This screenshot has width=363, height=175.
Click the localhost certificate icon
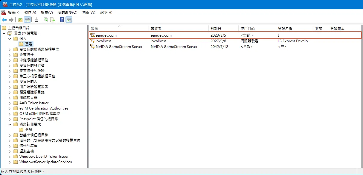(x=93, y=41)
